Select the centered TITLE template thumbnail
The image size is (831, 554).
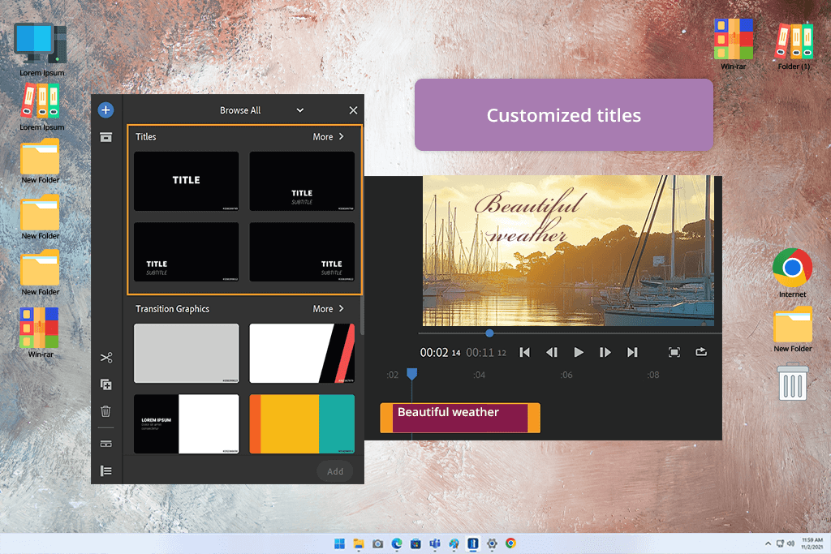(x=186, y=181)
